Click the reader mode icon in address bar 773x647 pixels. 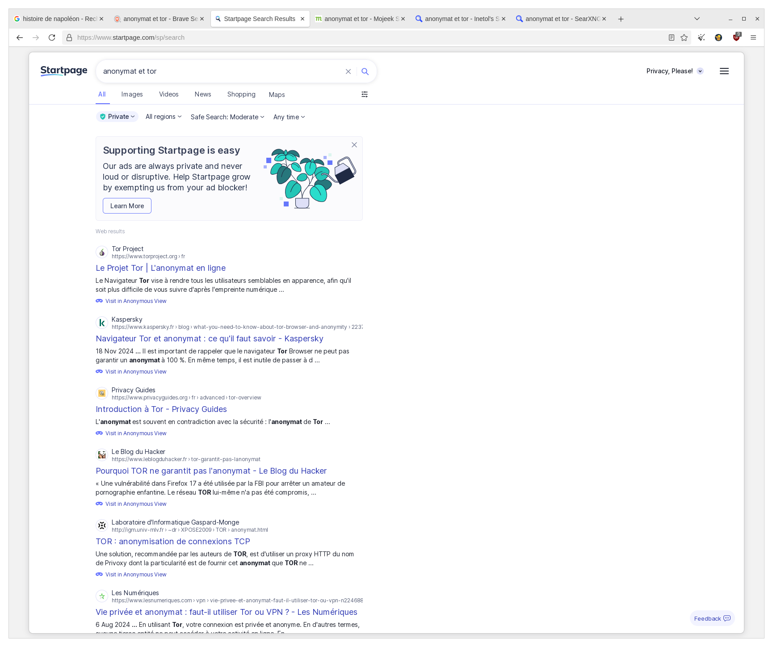pyautogui.click(x=671, y=38)
